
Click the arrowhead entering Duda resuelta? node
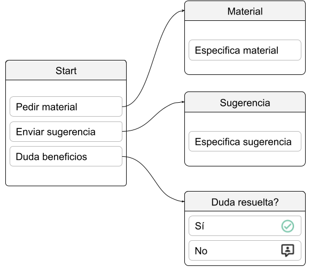pos(183,201)
